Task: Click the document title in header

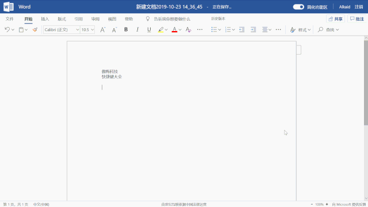Action: click(x=169, y=7)
